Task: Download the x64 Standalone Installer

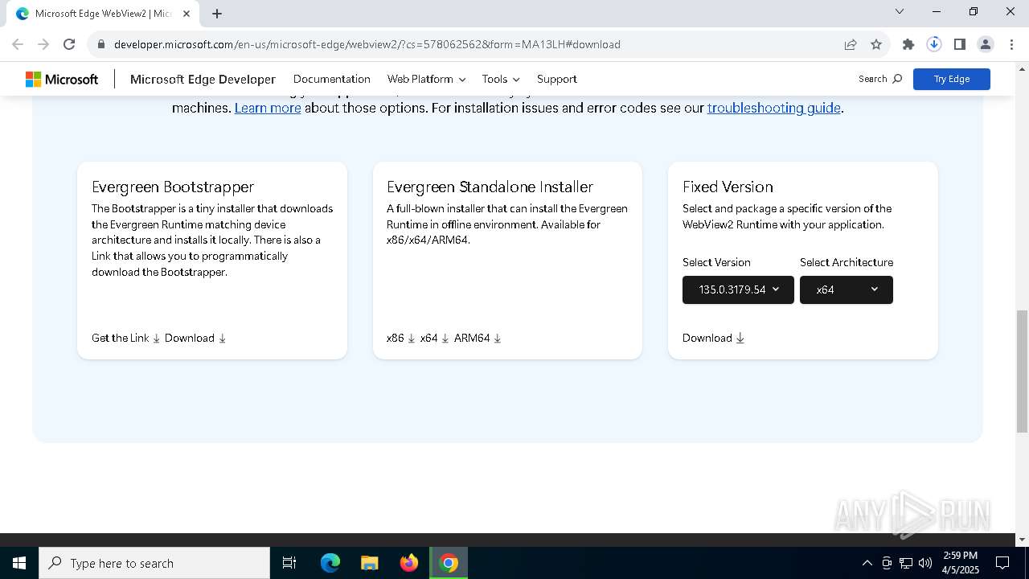Action: [435, 338]
